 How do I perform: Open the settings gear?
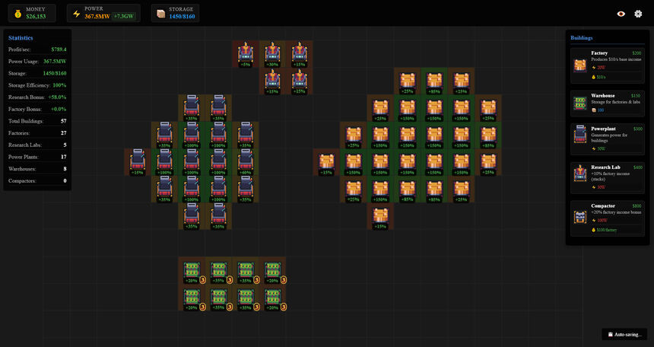[638, 13]
